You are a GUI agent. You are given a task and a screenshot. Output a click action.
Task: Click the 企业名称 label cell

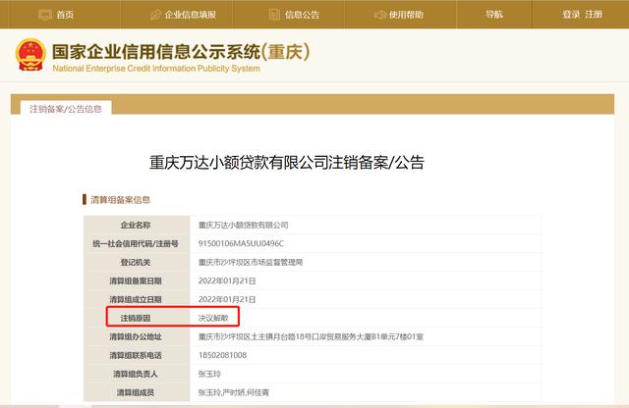coord(137,225)
